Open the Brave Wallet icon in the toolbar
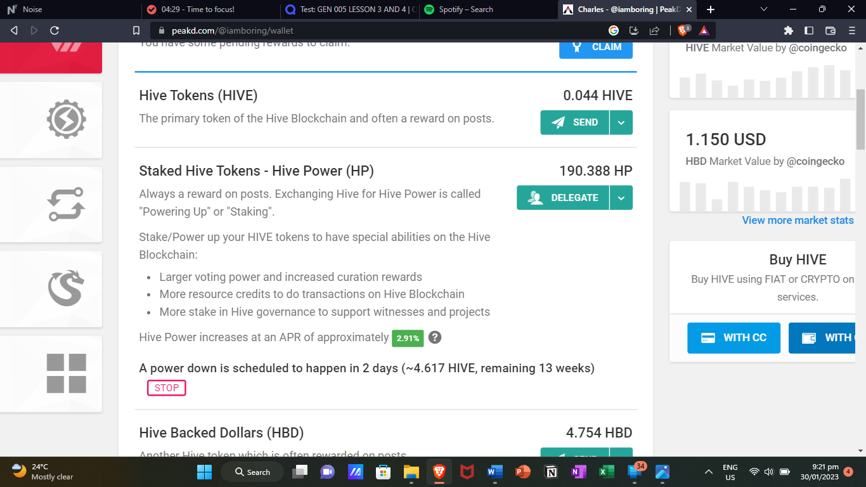Image resolution: width=866 pixels, height=487 pixels. click(830, 30)
